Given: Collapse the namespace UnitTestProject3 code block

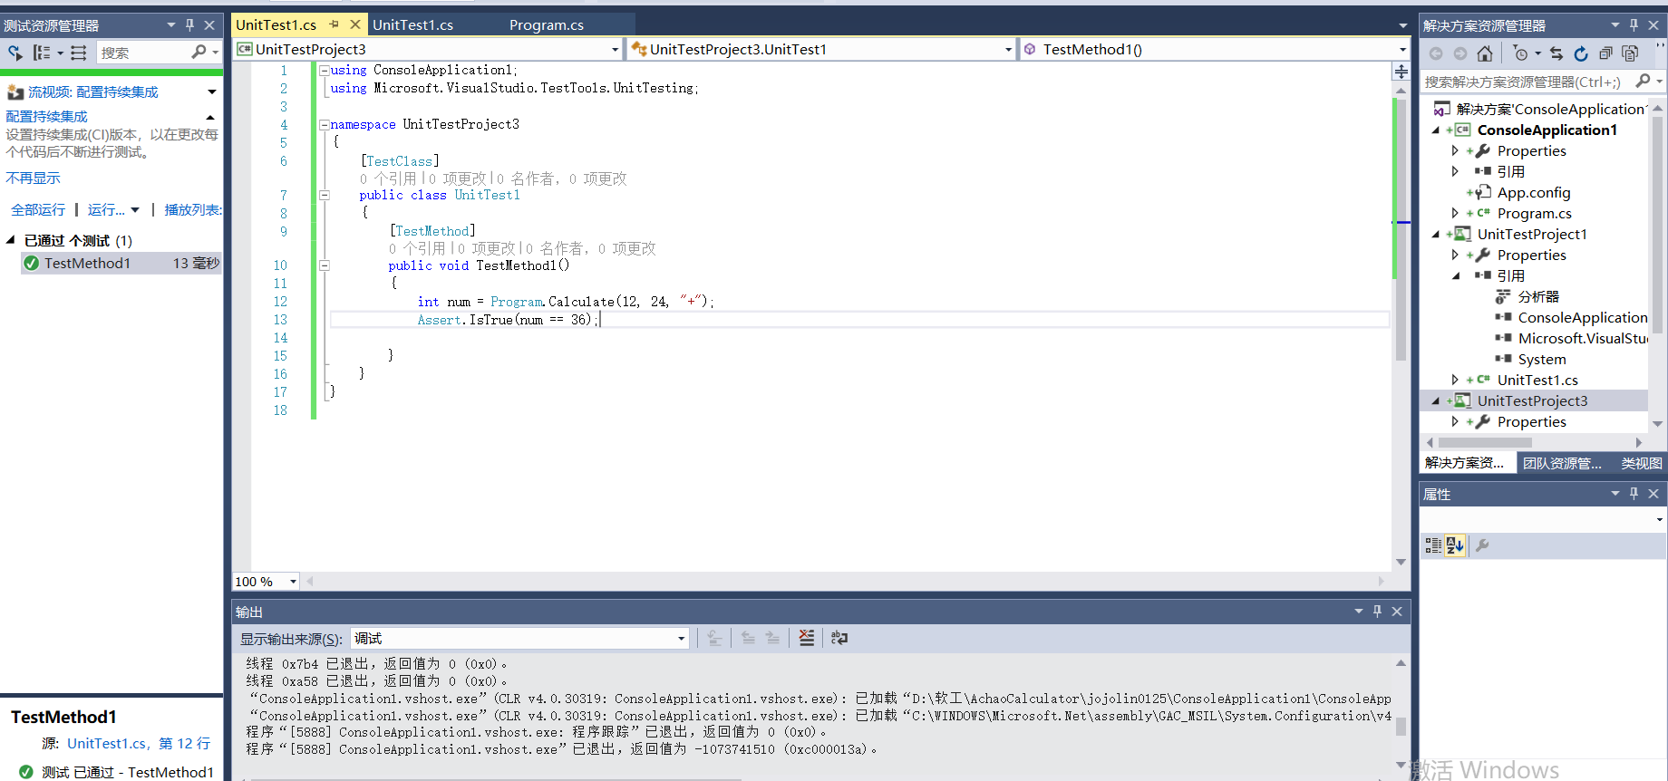Looking at the screenshot, I should [x=325, y=124].
